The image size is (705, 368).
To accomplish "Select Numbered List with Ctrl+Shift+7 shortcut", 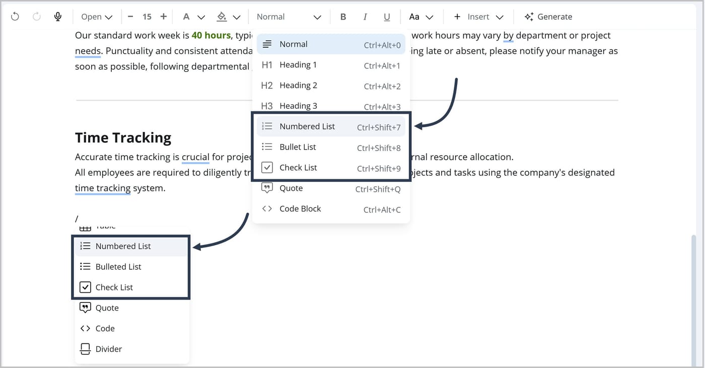I will 331,126.
